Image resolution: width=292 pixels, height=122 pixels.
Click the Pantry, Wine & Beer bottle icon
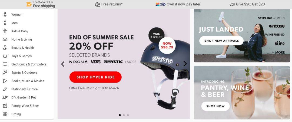pyautogui.click(x=5, y=105)
